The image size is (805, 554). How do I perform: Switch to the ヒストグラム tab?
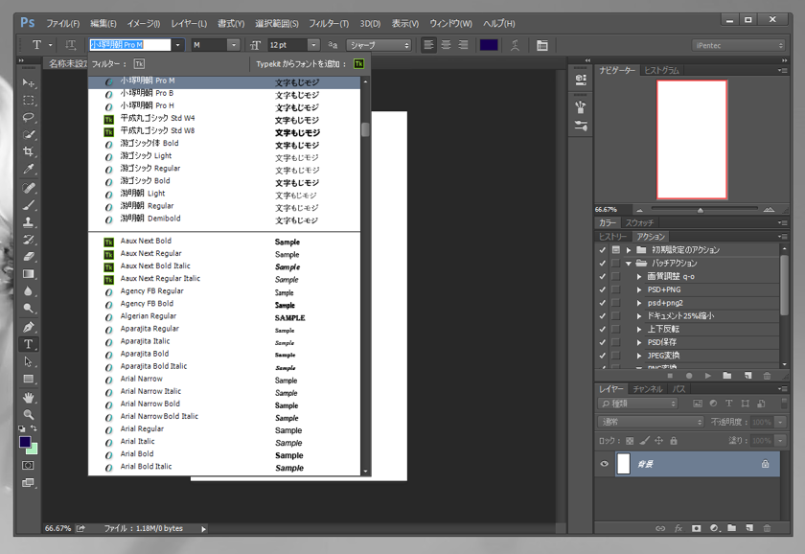pyautogui.click(x=662, y=70)
